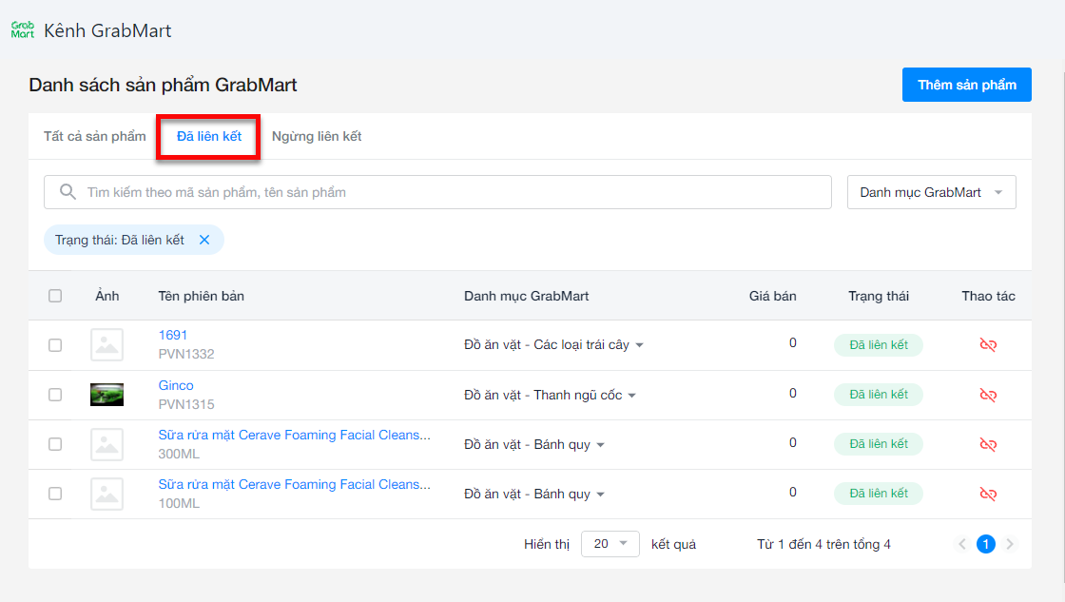Image resolution: width=1065 pixels, height=602 pixels.
Task: Click the 'Danh mục GrabMart' column header
Action: pos(527,296)
